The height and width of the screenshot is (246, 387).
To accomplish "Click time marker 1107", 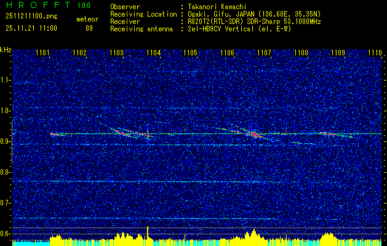I will click(265, 53).
